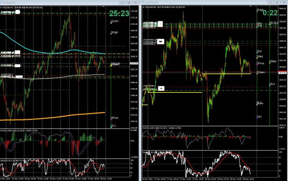Select the QO/R1 level label
Viewport: 288px width, 181px height.
[x=115, y=22]
